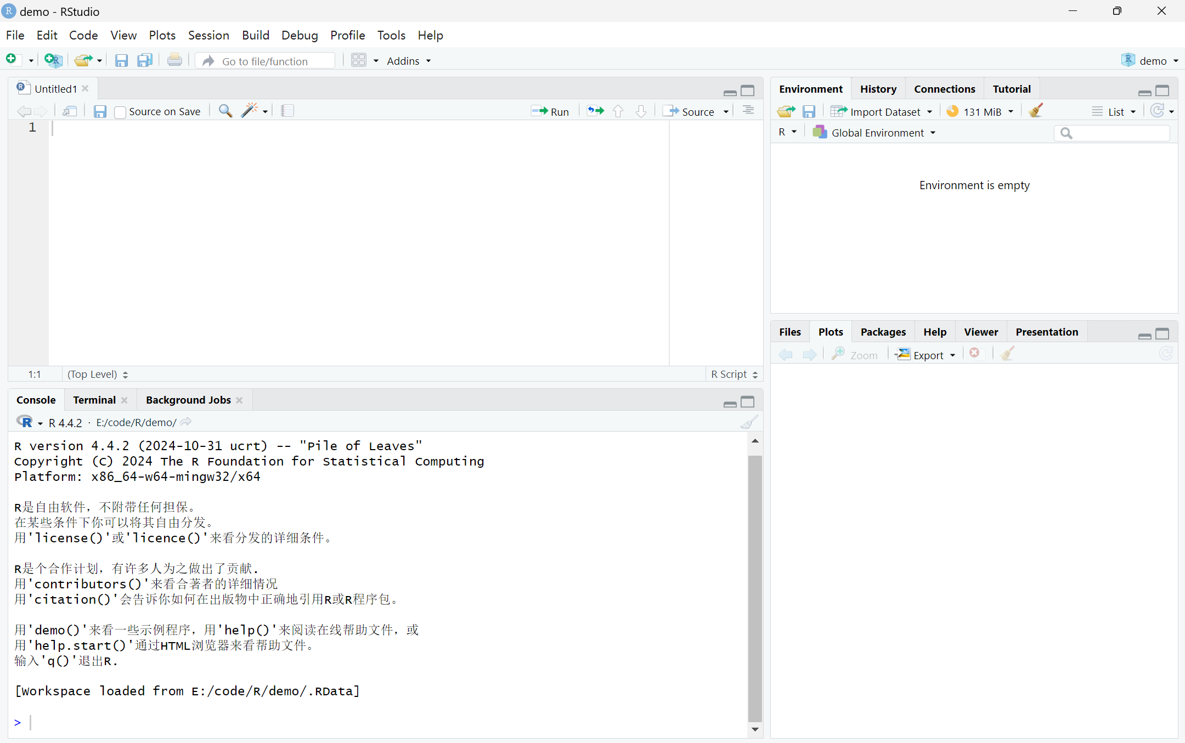The height and width of the screenshot is (743, 1185).
Task: Expand the new file dropdown arrow
Action: [x=31, y=61]
